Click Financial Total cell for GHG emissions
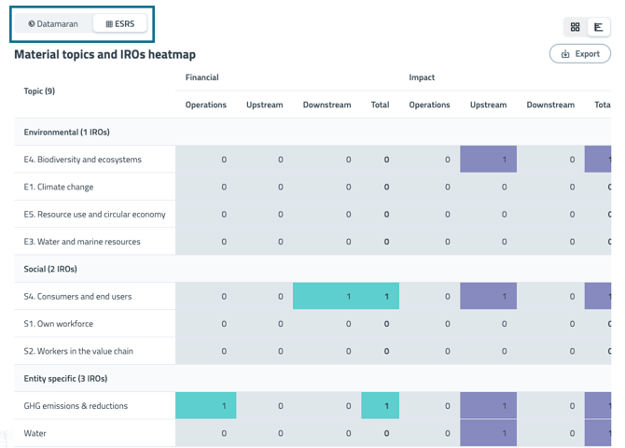The width and height of the screenshot is (625, 448). click(x=381, y=406)
